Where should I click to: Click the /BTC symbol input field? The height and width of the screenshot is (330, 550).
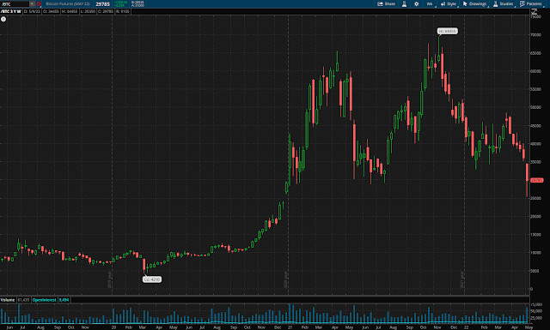point(15,3)
